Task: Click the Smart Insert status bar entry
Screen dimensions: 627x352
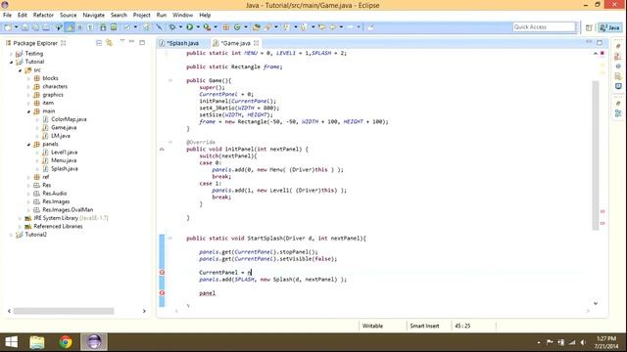Action: click(x=424, y=326)
